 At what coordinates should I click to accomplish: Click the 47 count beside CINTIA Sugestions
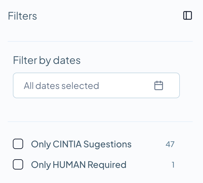[170, 144]
